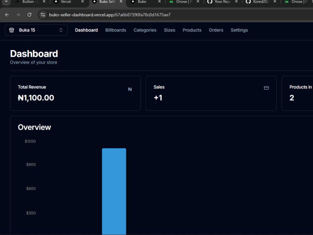Close the first Onose tab
The width and height of the screenshot is (313, 235).
click(x=198, y=1)
